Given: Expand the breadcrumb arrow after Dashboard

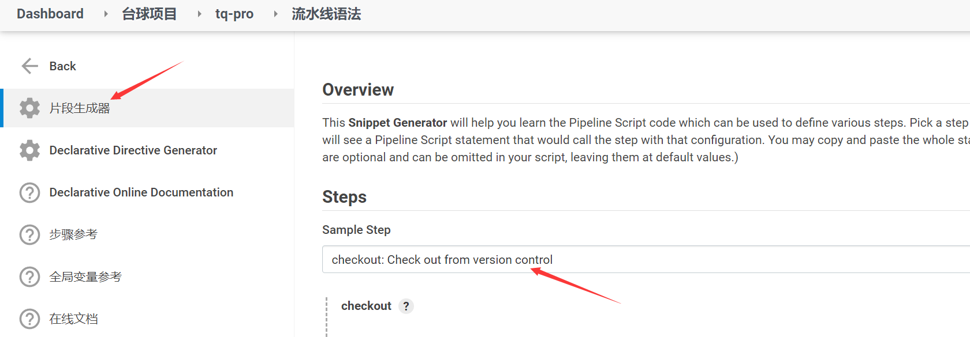Looking at the screenshot, I should [x=106, y=14].
